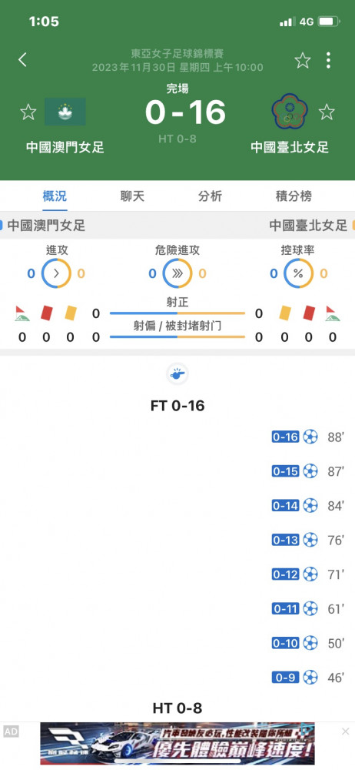Viewport: 355px width, 770px height.
Task: Select the soccer ball icon for 0-12 goal
Action: 310,574
